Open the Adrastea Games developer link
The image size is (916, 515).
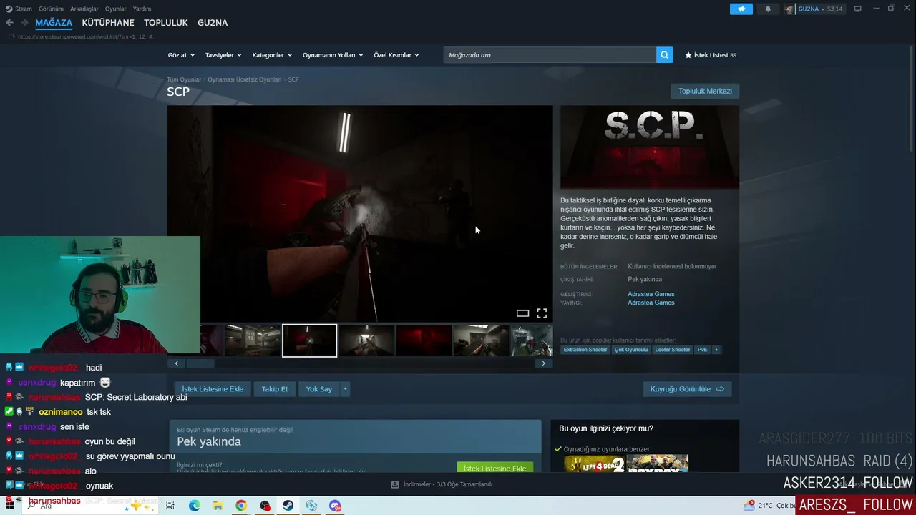point(651,294)
